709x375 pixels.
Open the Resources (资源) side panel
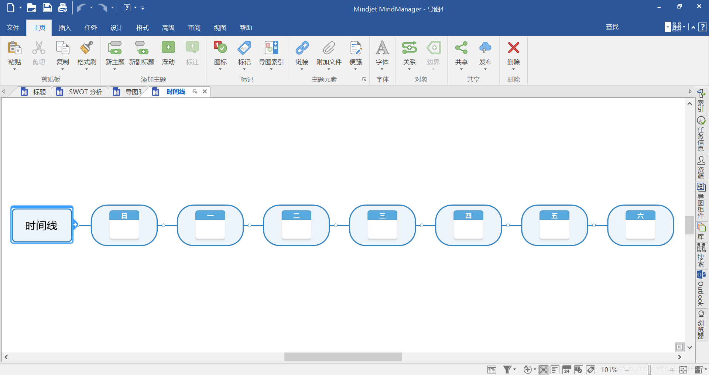[701, 168]
